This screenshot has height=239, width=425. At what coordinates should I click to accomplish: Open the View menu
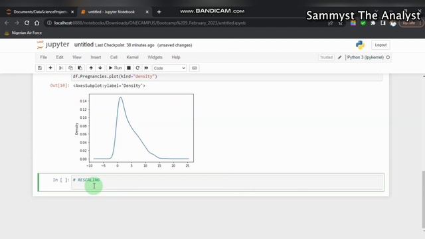(77, 57)
